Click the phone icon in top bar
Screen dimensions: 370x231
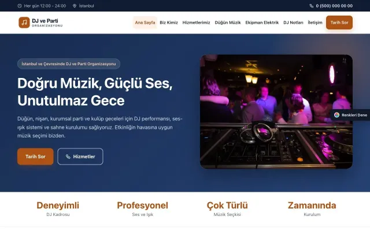point(312,6)
